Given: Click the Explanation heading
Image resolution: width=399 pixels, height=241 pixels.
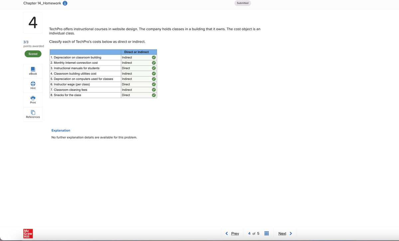Looking at the screenshot, I should (x=61, y=131).
